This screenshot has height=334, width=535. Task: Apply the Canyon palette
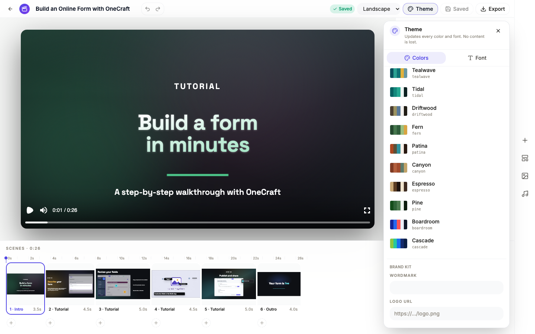tap(447, 168)
